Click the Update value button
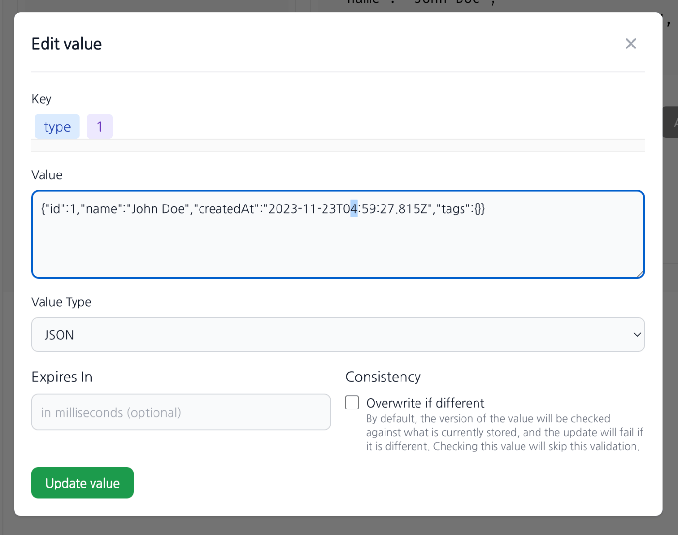678x535 pixels. (x=82, y=483)
